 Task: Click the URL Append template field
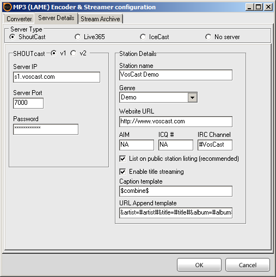(x=176, y=213)
